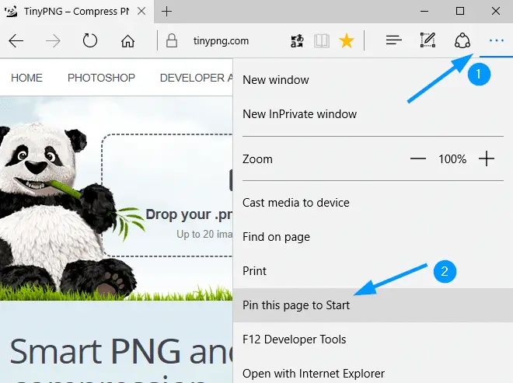Go back with the back arrow
This screenshot has width=513, height=383.
(16, 41)
